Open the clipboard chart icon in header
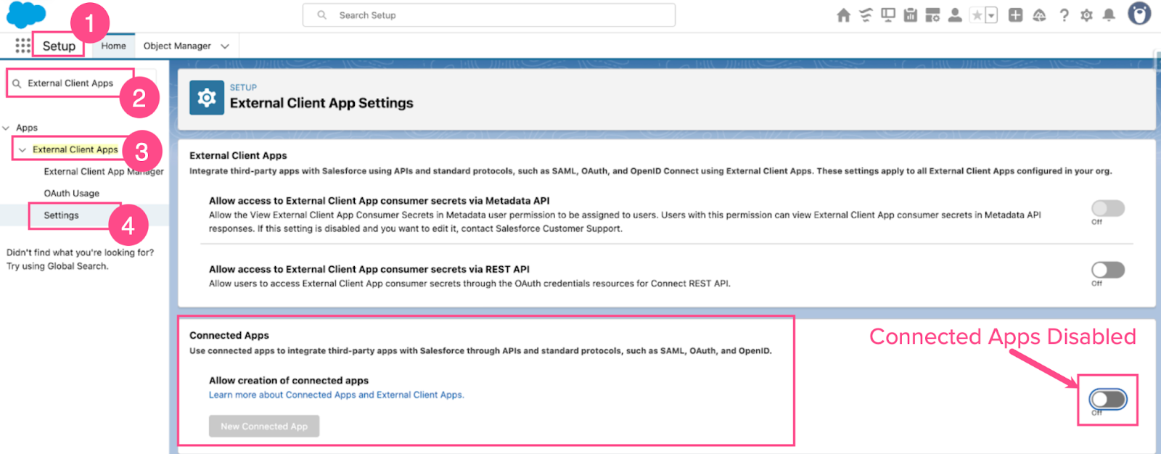Screen dimensions: 1161x454 click(911, 15)
